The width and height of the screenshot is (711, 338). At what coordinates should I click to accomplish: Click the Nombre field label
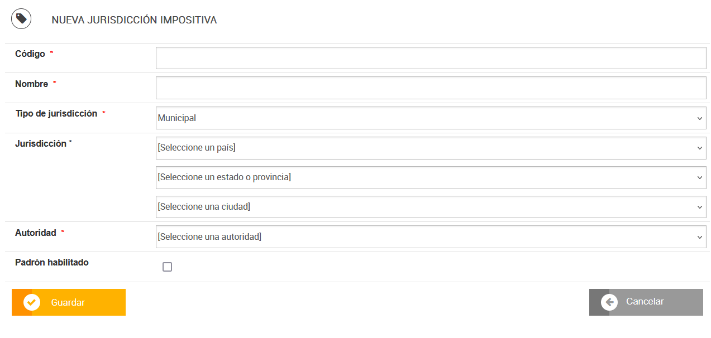pos(32,84)
